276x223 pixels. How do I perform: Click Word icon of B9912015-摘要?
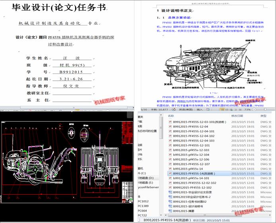(x=170, y=211)
